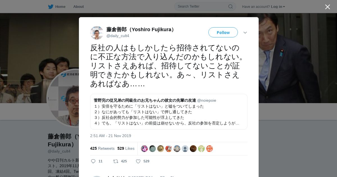Screen dimensions: 337x177
Task: Click the tweet timestamp 21 Nov 2019
Action: coord(111,136)
